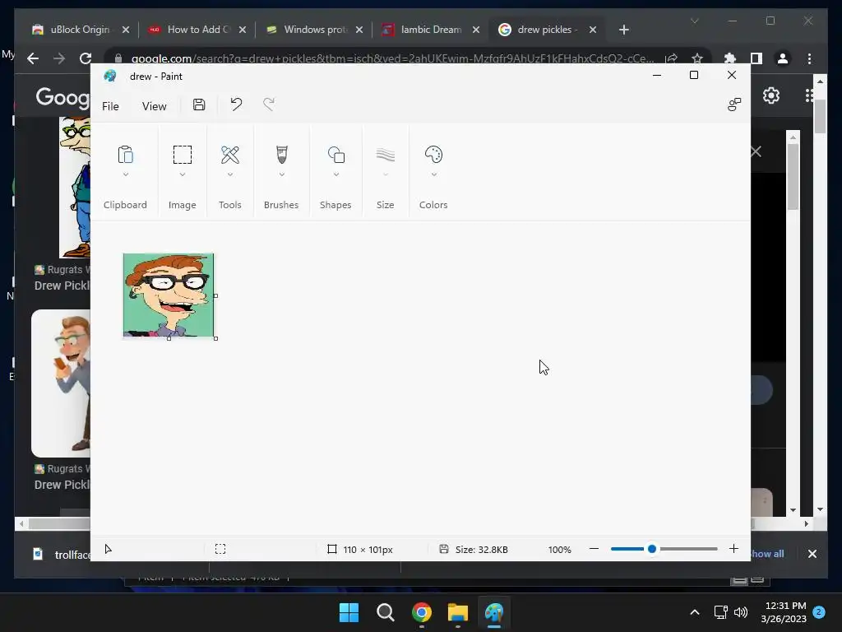Image resolution: width=842 pixels, height=632 pixels.
Task: Expand the Clipboard dropdown chevron
Action: point(125,174)
